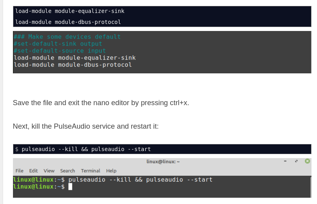Open the Edit menu in terminal
317x204 pixels.
click(x=33, y=171)
